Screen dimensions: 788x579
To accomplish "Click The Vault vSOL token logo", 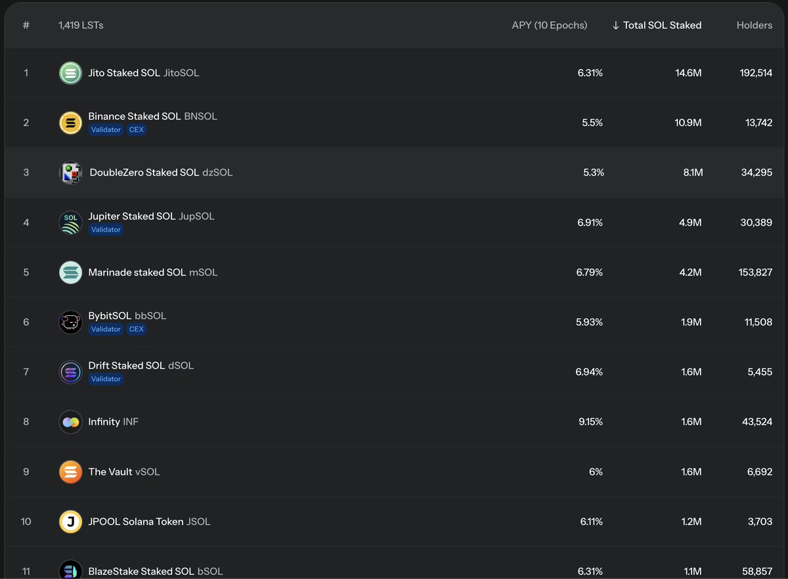I will coord(70,471).
